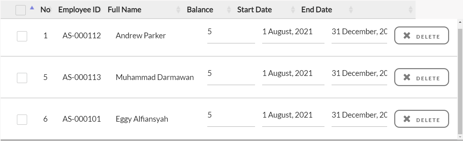Click the blue sort arrow beside the header checkbox
The height and width of the screenshot is (141, 463).
point(32,8)
